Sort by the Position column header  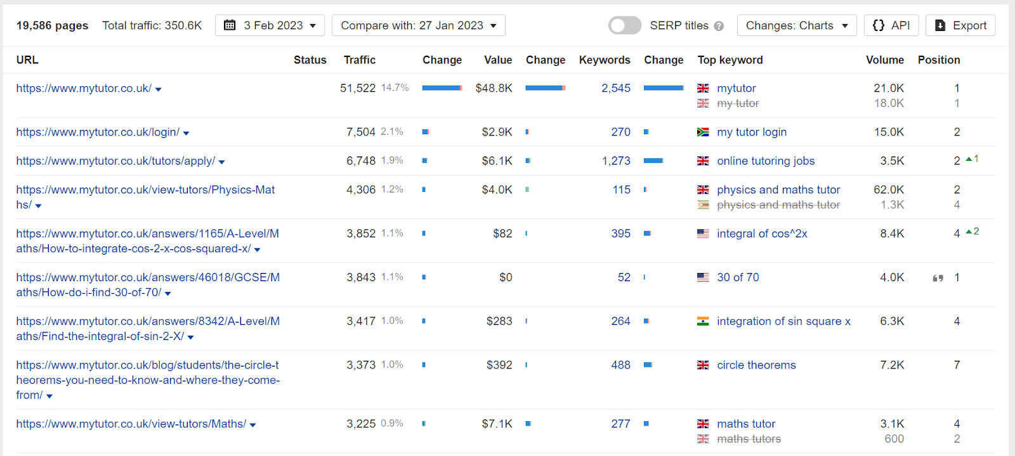coord(939,60)
